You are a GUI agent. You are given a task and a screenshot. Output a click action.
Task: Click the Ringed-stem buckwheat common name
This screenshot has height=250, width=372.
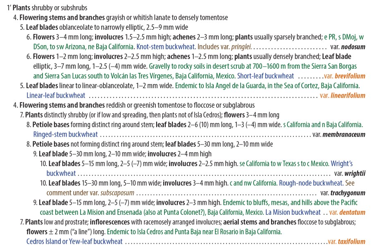[65, 134]
